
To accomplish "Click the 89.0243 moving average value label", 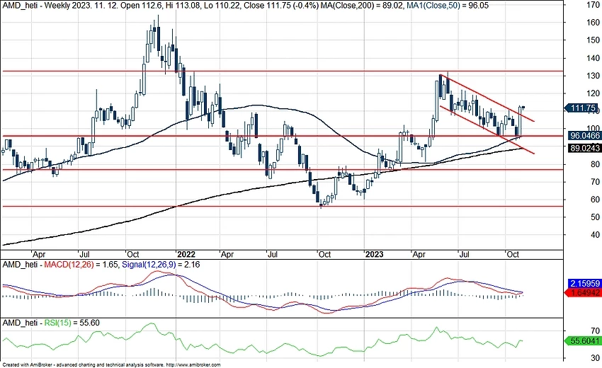I will [x=585, y=148].
